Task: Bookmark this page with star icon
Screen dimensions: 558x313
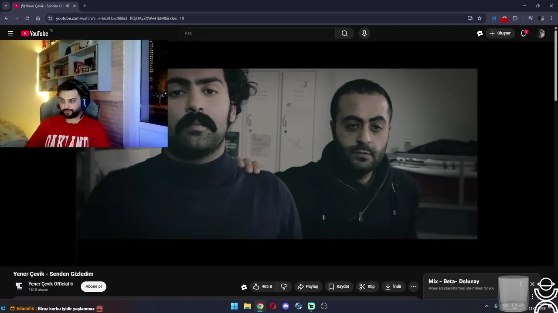Action: (x=480, y=18)
